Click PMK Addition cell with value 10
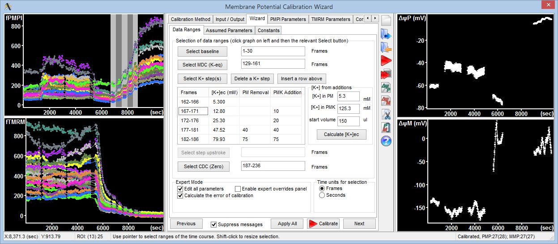Image resolution: width=558 pixels, height=244 pixels. coord(286,111)
